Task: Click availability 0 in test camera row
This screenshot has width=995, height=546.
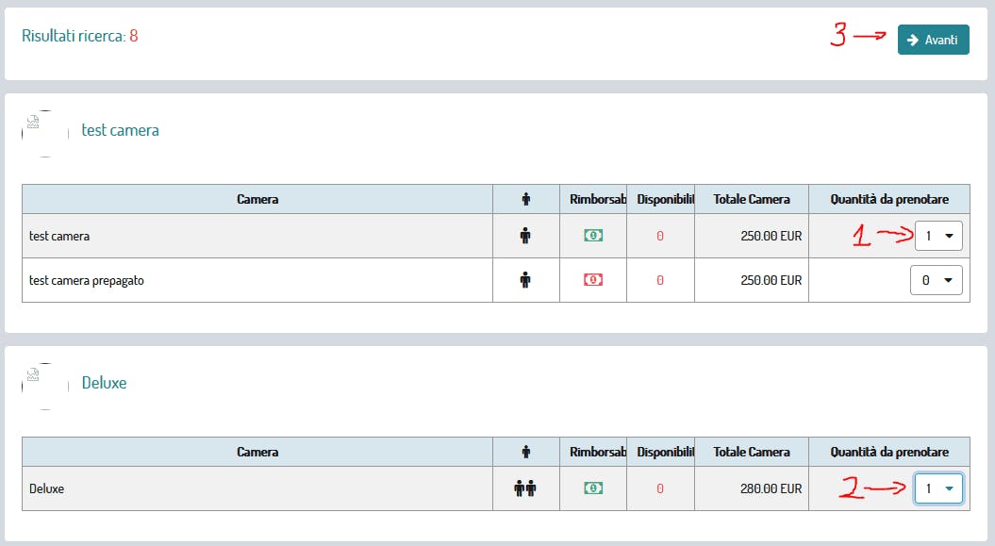Action: (x=660, y=236)
